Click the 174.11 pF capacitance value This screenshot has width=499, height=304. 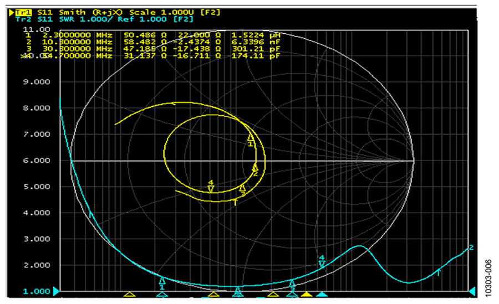tap(256, 56)
